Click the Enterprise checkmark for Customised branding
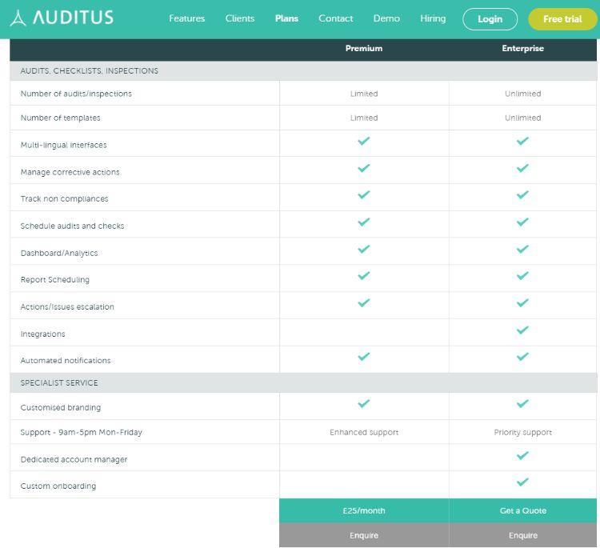This screenshot has height=548, width=600. (522, 403)
